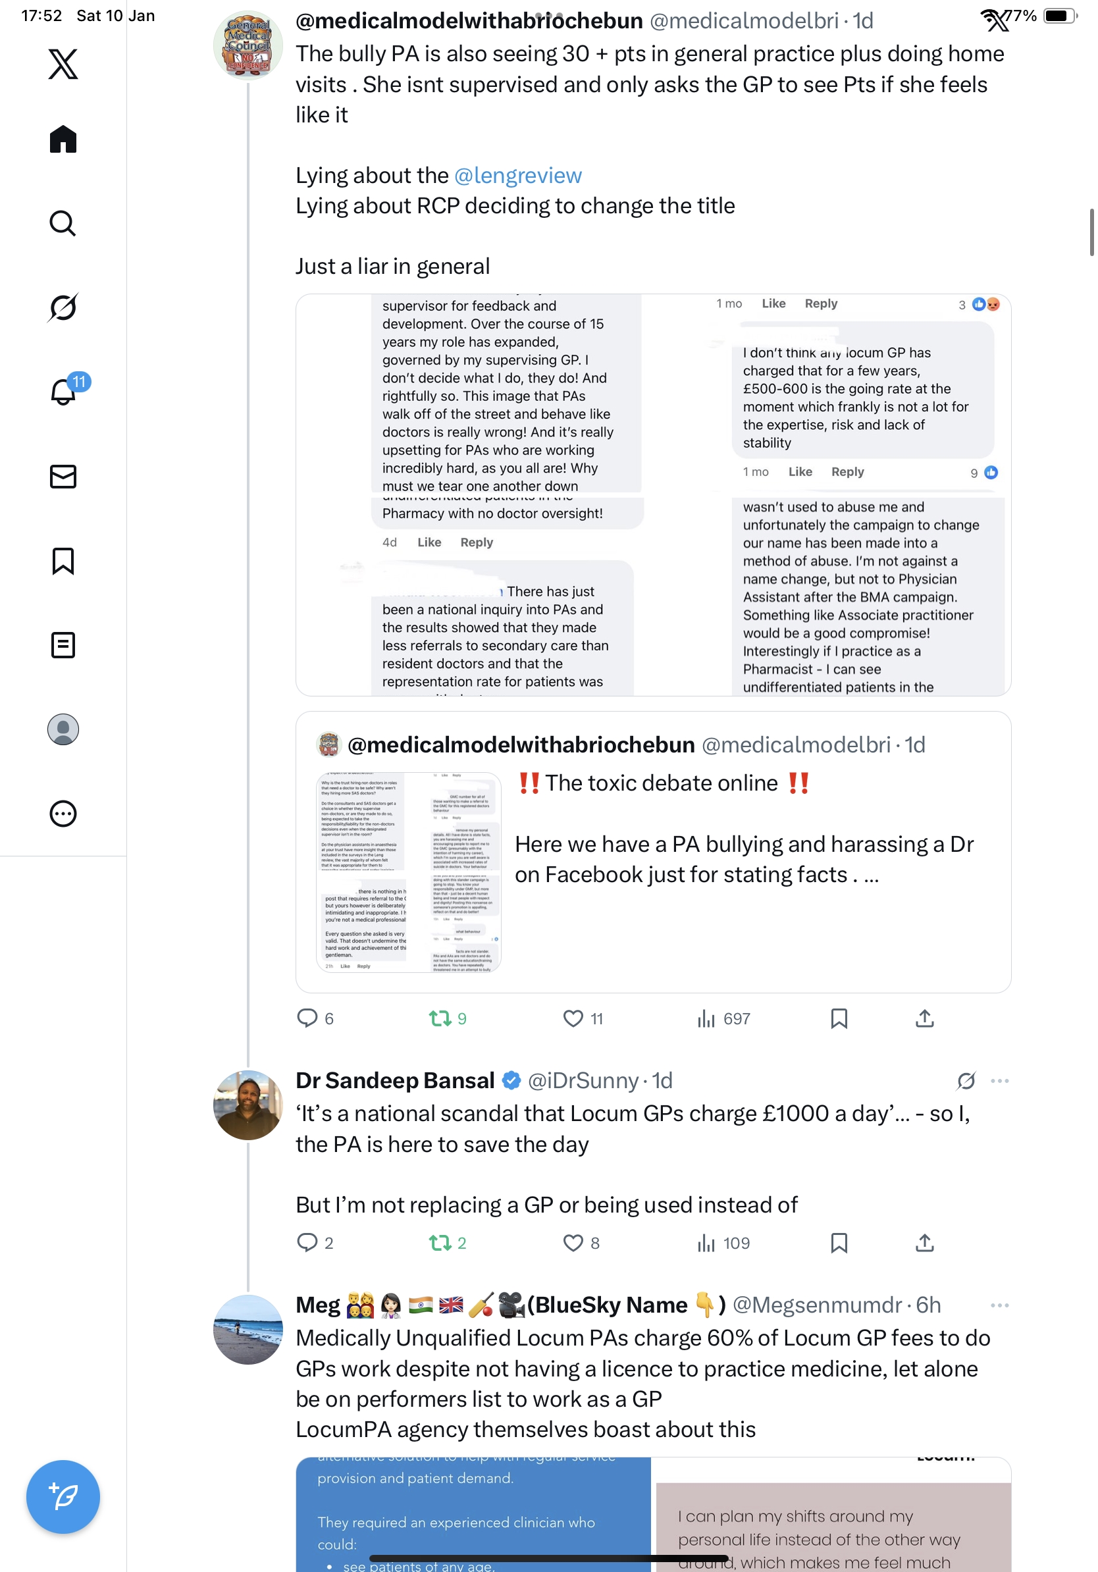Open Bookmarks in the sidebar

point(63,561)
